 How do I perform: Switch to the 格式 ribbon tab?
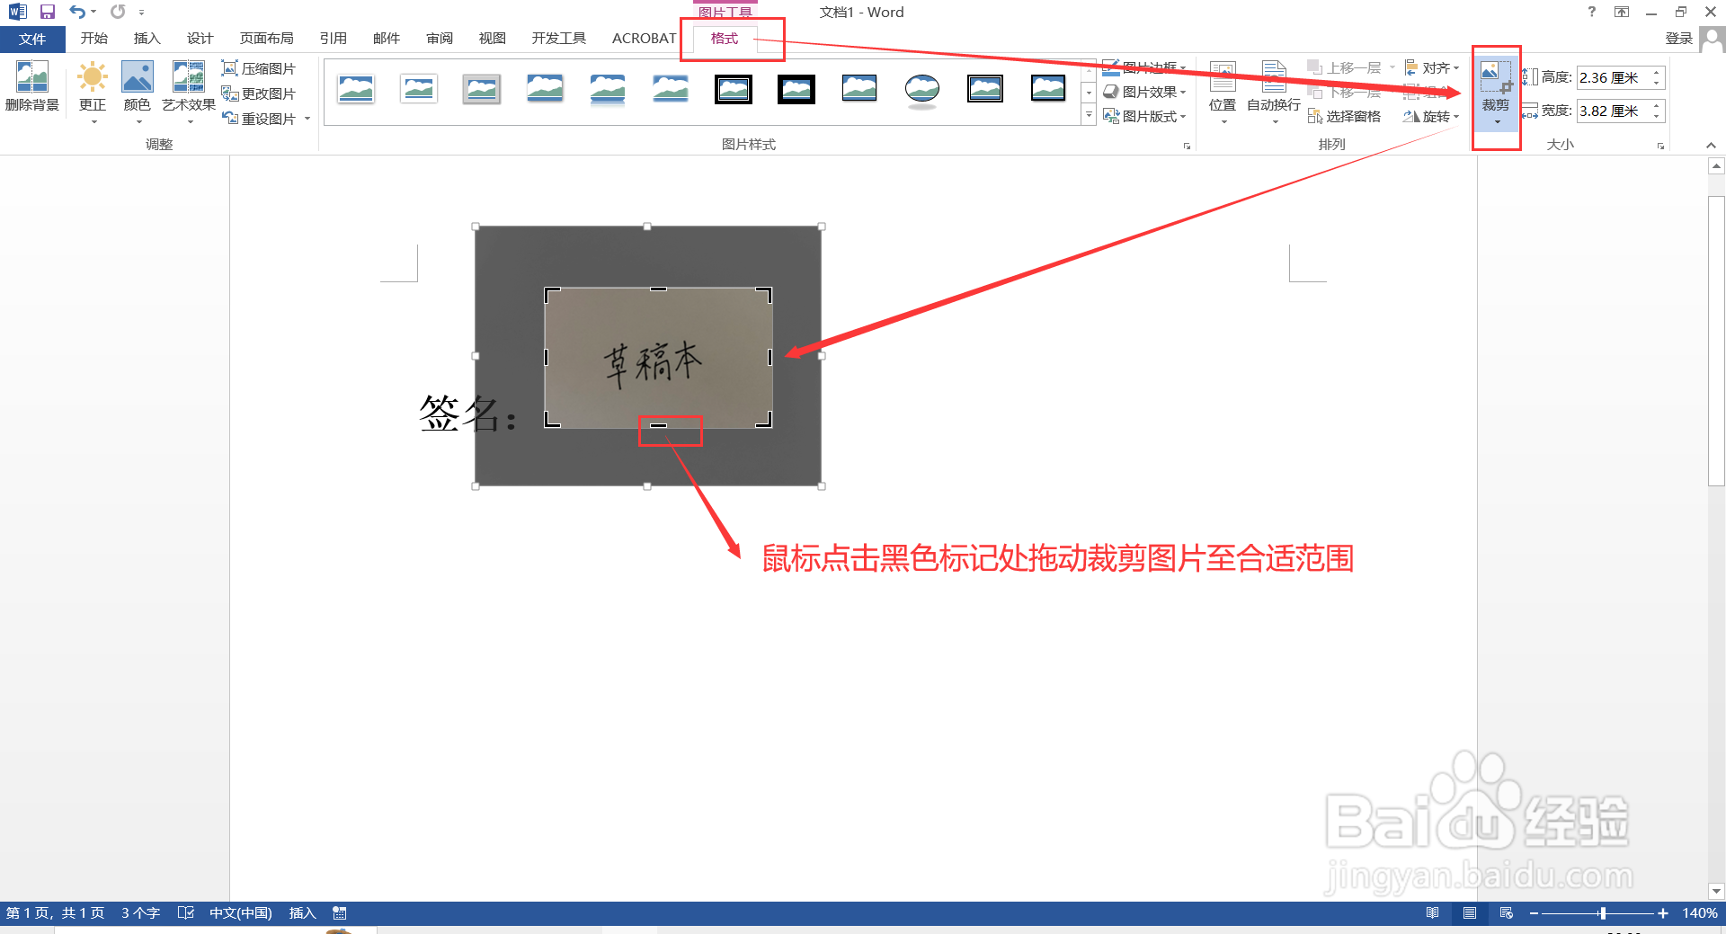[x=725, y=38]
